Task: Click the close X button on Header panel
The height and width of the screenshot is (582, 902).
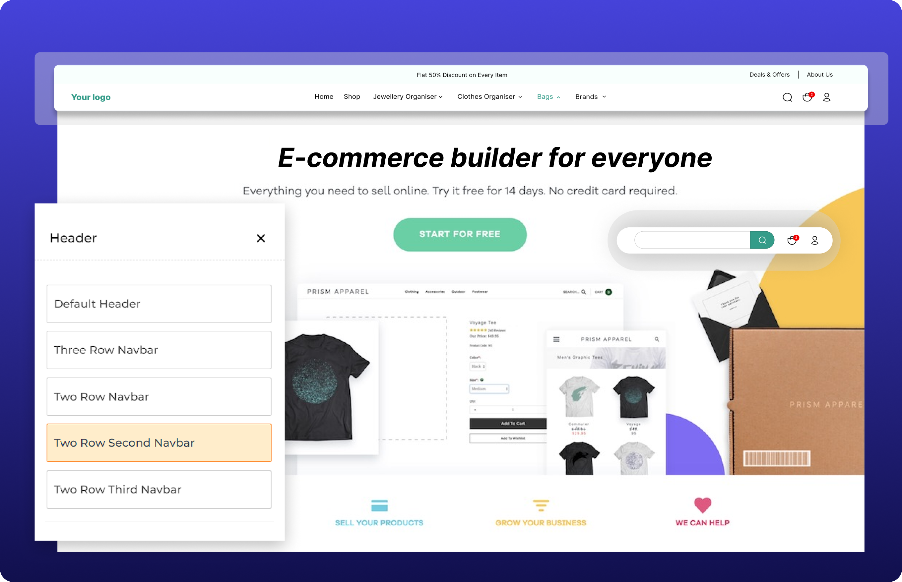Action: coord(261,238)
